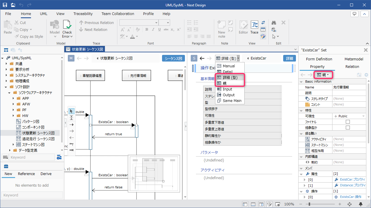Toggle bottom pane layout icon in status bar

pos(253,204)
